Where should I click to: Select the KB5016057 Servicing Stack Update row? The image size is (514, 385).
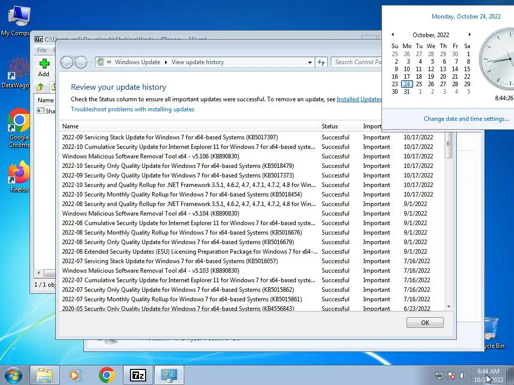click(x=252, y=261)
